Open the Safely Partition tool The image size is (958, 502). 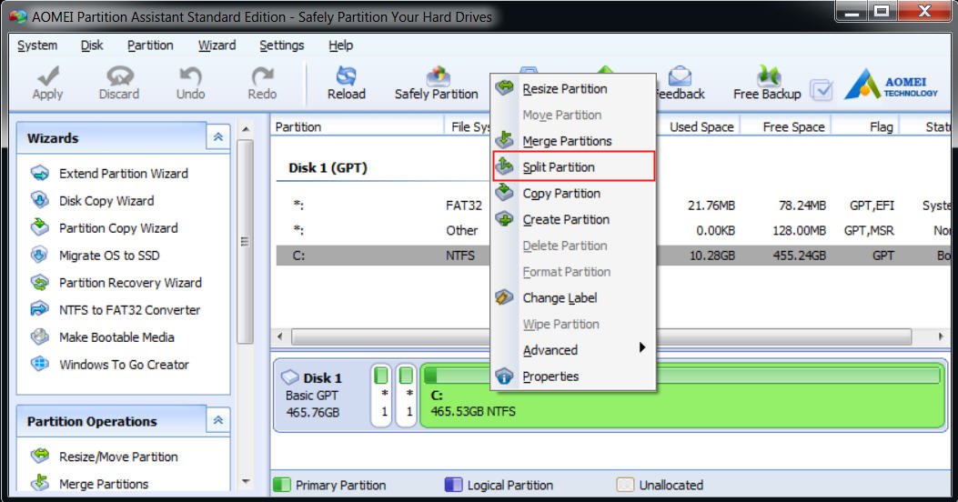[436, 84]
